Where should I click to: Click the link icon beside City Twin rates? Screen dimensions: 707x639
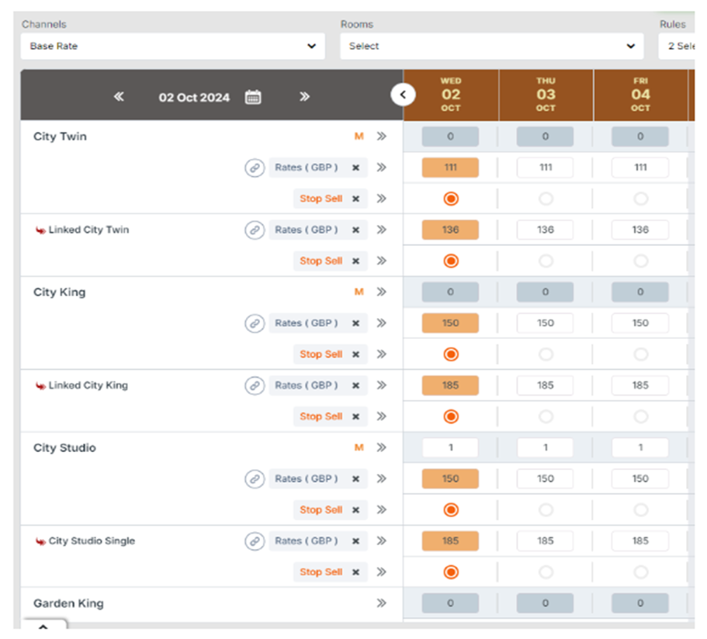255,168
